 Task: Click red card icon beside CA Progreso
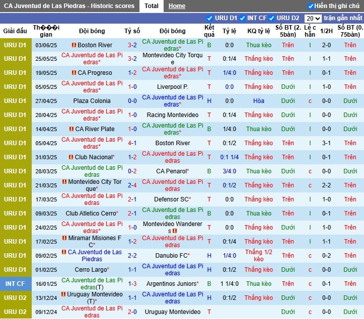[x=74, y=73]
